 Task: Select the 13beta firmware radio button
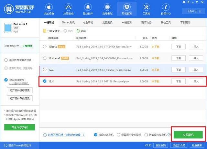pos(45,47)
